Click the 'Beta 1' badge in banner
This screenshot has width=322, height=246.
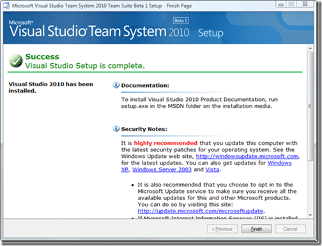click(x=181, y=20)
